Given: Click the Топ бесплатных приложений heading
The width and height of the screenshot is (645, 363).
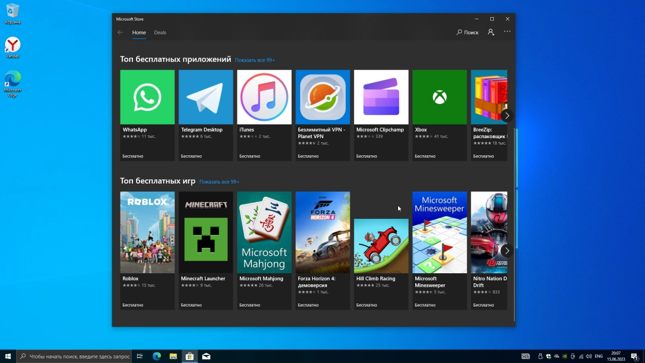Looking at the screenshot, I should (x=175, y=59).
